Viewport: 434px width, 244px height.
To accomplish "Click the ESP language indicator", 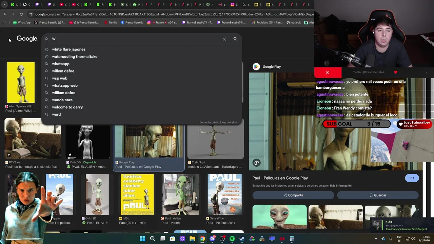I will pyautogui.click(x=399, y=239).
